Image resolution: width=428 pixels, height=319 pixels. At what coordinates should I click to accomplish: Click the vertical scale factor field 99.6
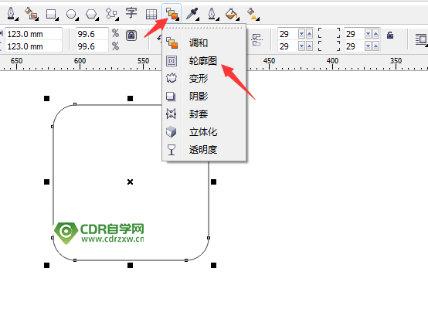(92, 46)
